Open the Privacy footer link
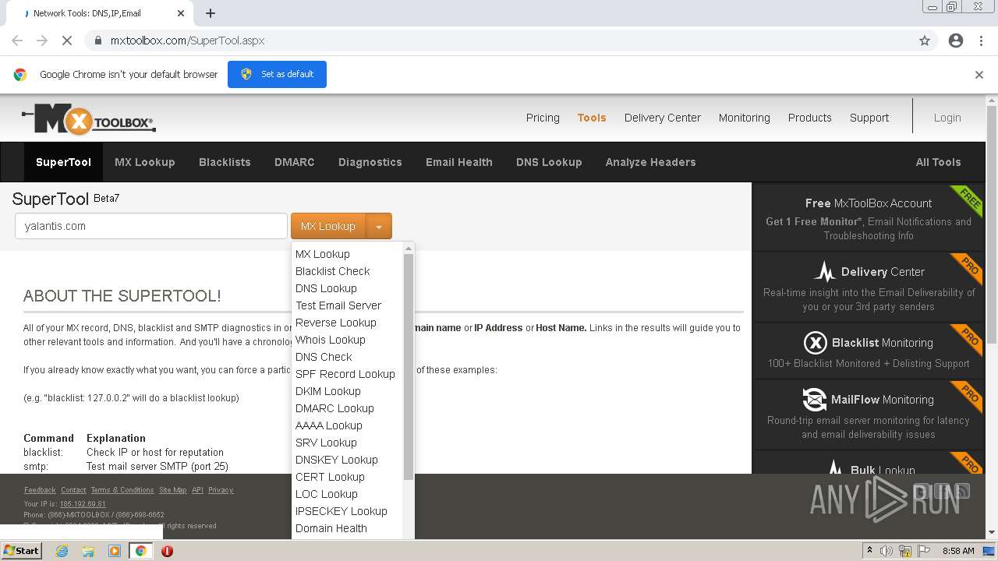The width and height of the screenshot is (998, 561). (221, 490)
